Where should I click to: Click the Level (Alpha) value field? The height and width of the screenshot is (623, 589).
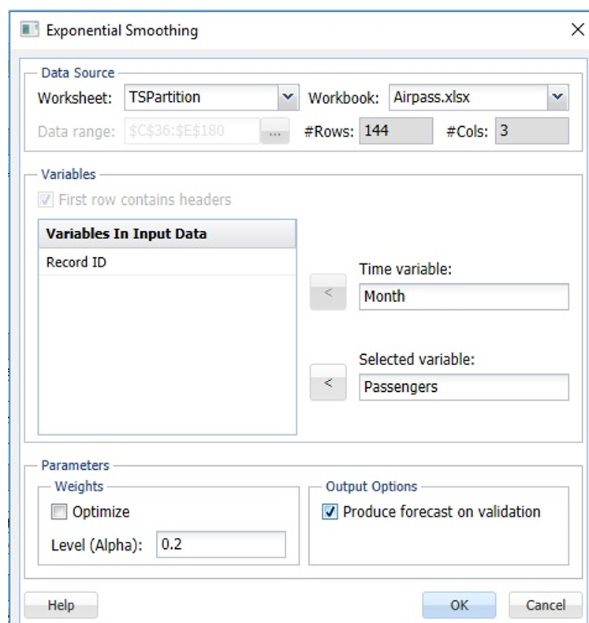pos(220,545)
